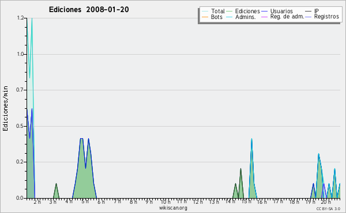The width and height of the screenshot is (346, 213).
Task: Select the Usuarios legend label
Action: pyautogui.click(x=281, y=11)
